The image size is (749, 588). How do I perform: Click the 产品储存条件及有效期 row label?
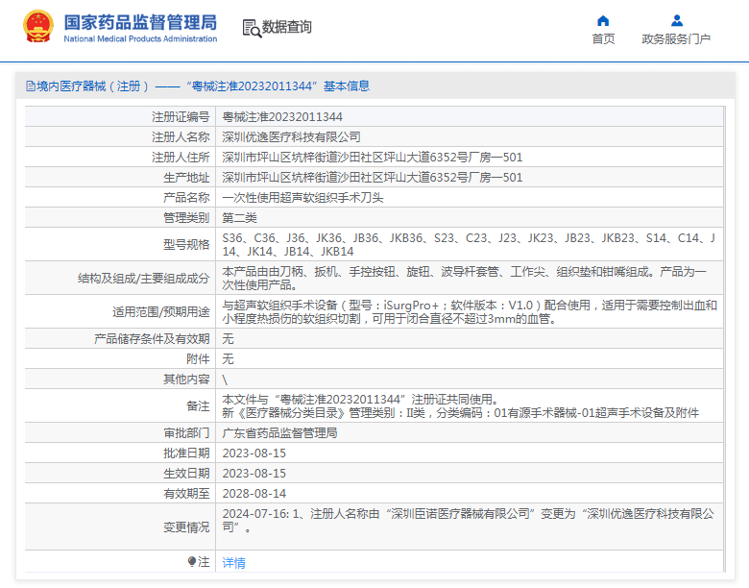[x=152, y=339]
